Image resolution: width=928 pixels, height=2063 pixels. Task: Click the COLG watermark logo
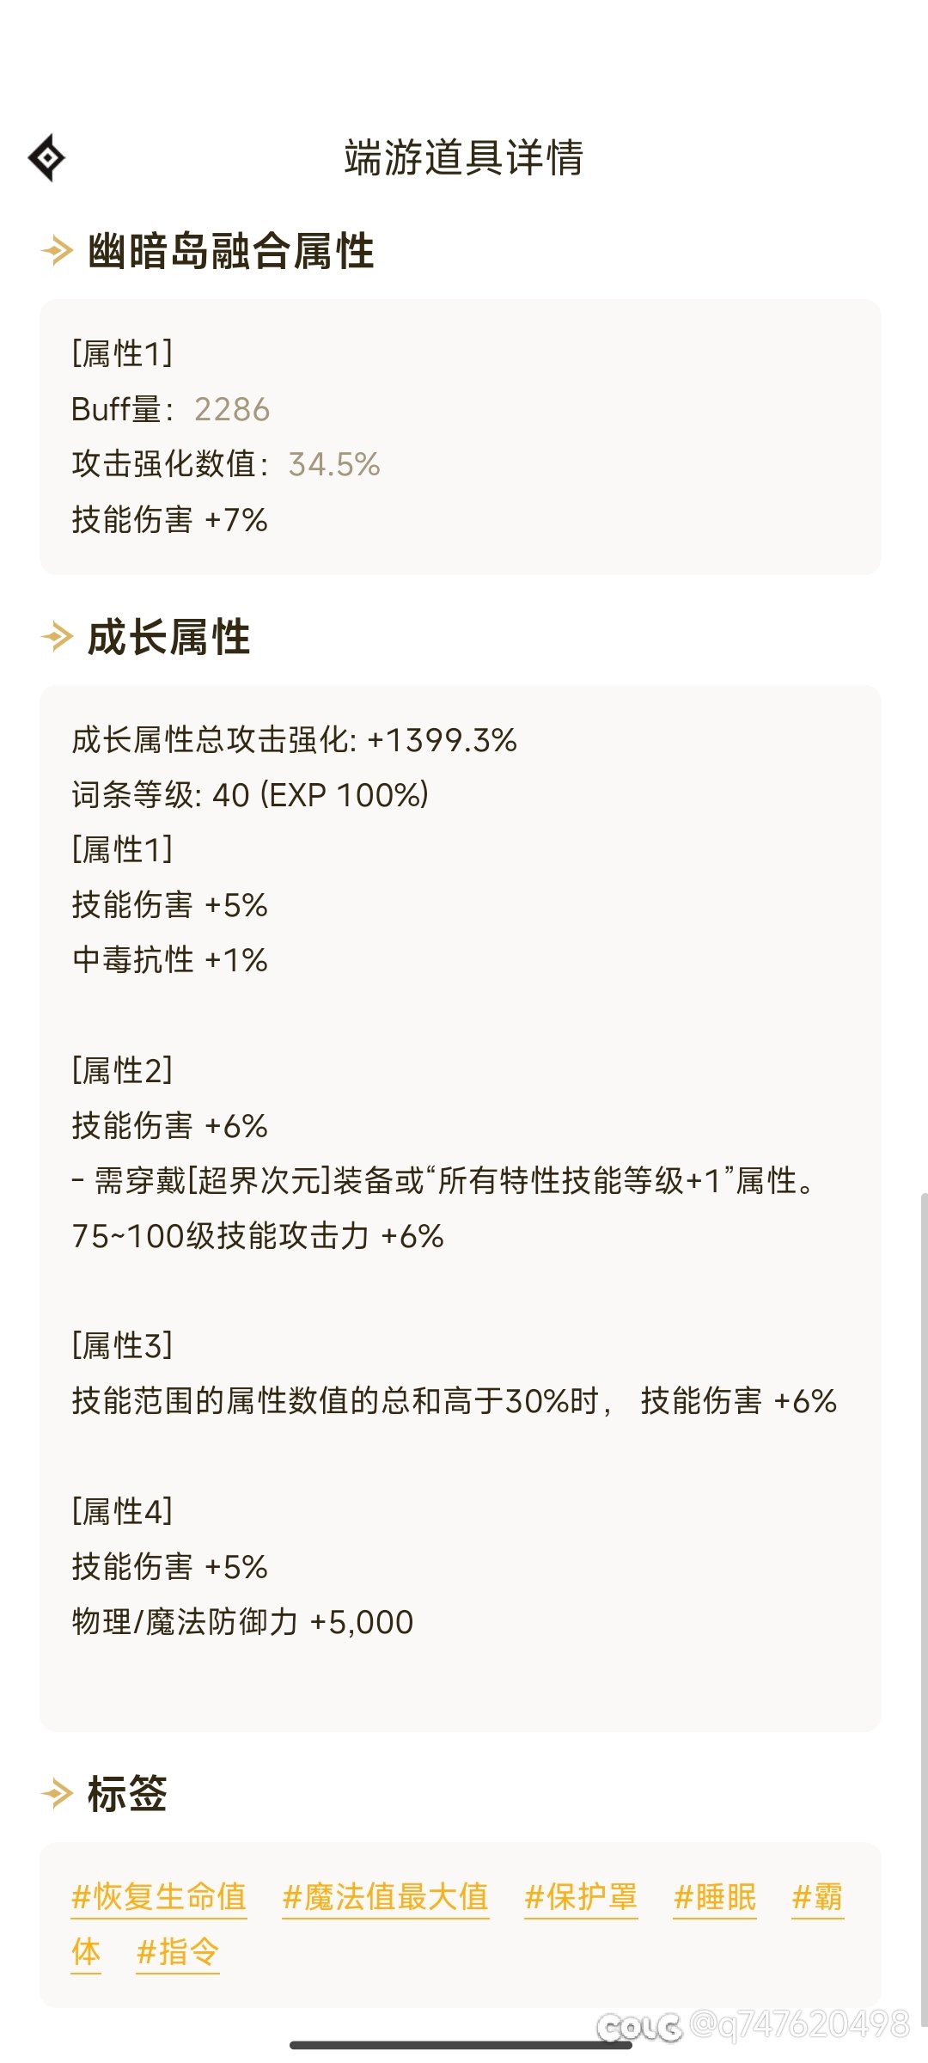point(640,2028)
